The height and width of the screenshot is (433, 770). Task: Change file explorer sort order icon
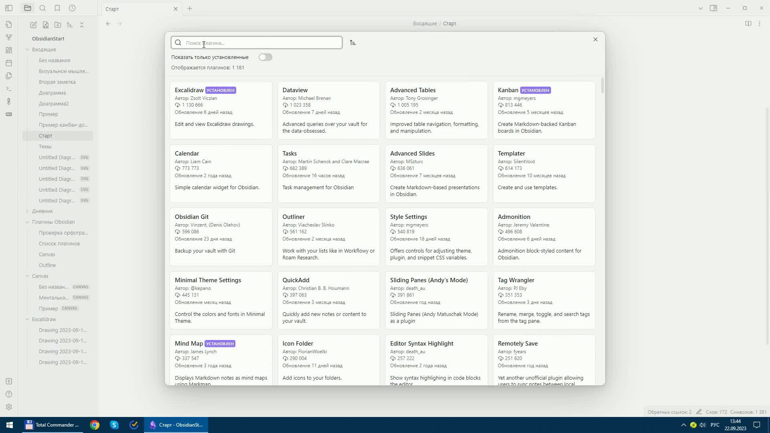[70, 25]
